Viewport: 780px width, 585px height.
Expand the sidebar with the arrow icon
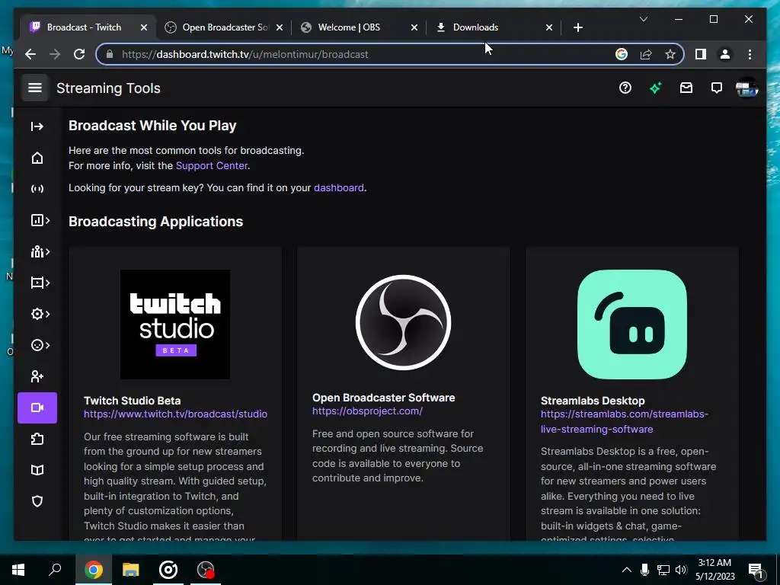coord(37,126)
